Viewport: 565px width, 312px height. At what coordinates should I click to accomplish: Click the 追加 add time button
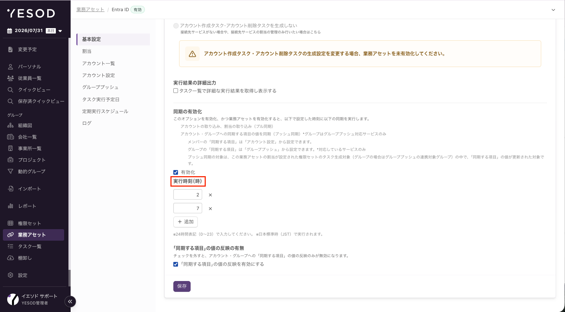coord(186,222)
